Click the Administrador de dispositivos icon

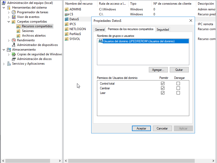click(x=14, y=45)
